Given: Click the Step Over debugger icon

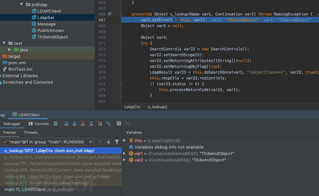Looking at the screenshot, I should click(x=66, y=123).
